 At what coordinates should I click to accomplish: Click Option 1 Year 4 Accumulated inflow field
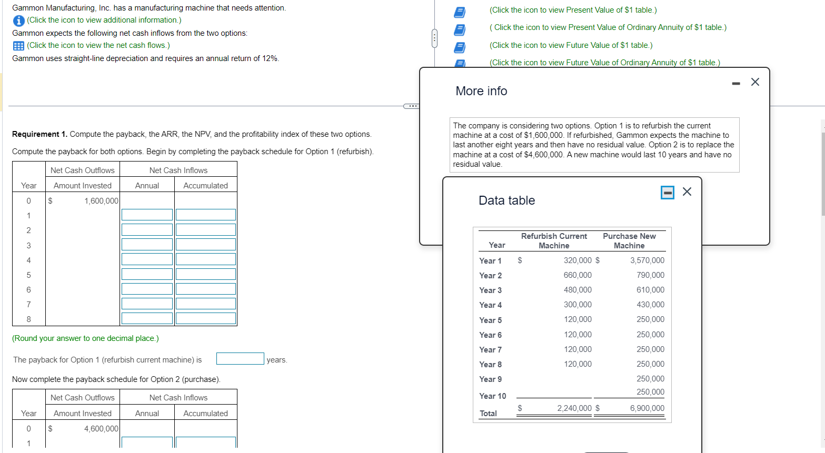[x=206, y=259]
